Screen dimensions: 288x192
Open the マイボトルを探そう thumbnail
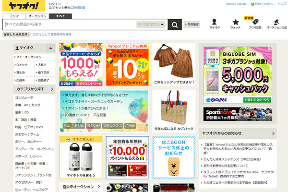[x=81, y=157]
